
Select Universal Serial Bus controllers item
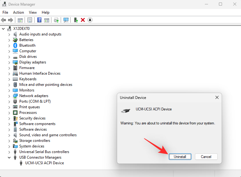pyautogui.click(x=44, y=152)
